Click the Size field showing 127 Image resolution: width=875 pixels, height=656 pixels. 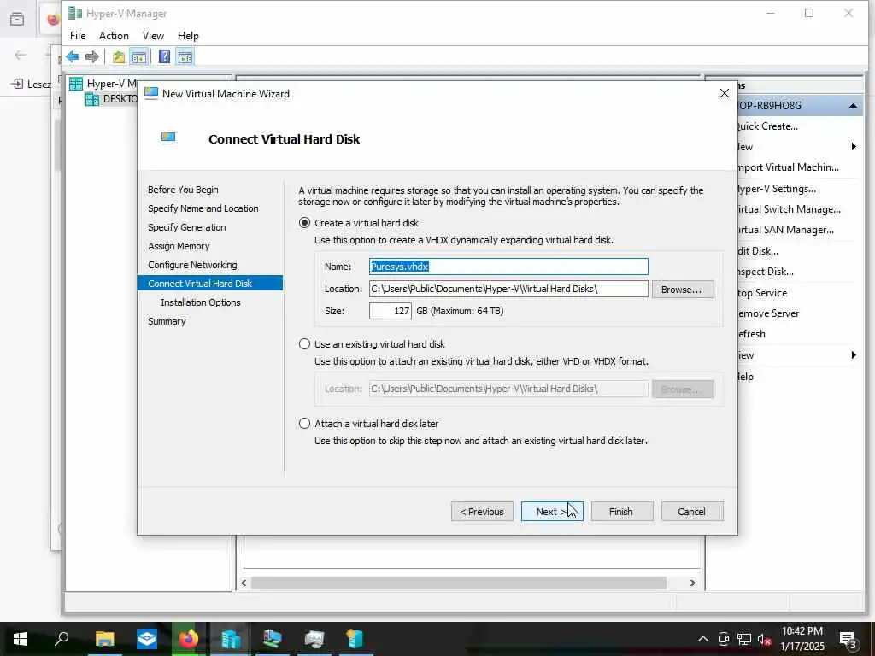click(390, 311)
